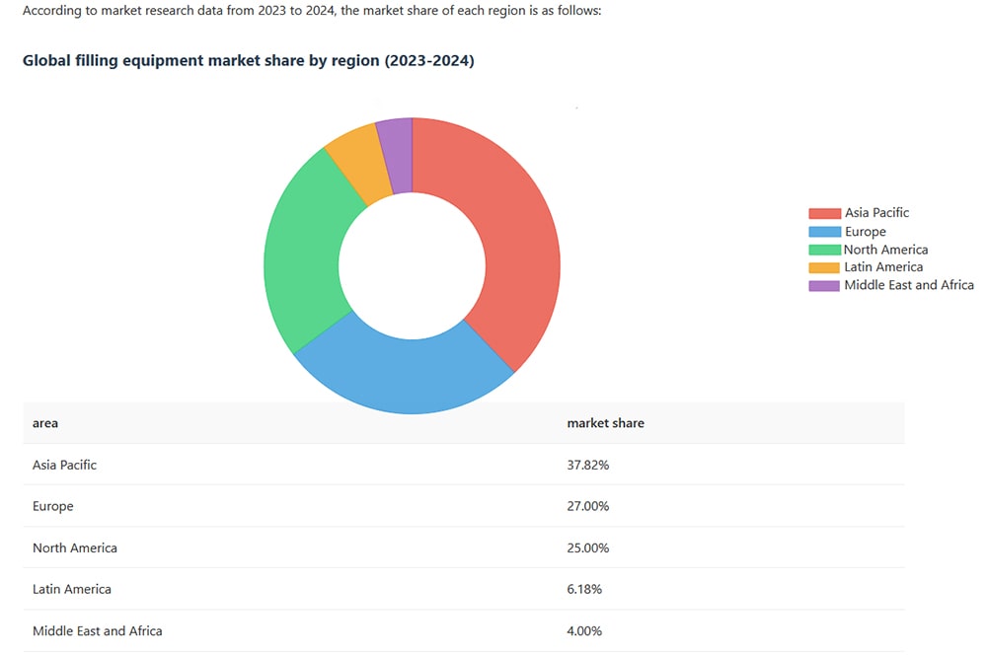Toggle the Latin America legend label
Image resolution: width=987 pixels, height=656 pixels.
[x=883, y=267]
